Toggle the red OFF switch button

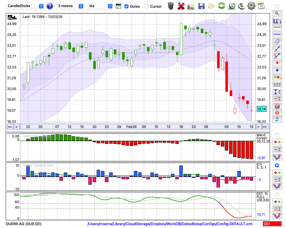(x=272, y=224)
